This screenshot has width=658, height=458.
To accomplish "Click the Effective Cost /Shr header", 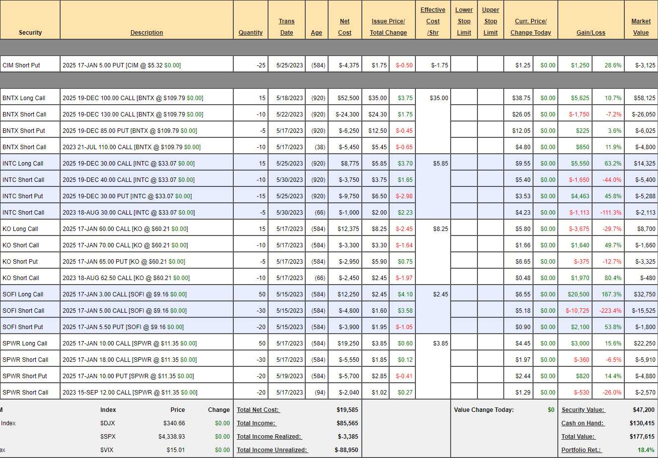I will click(x=433, y=21).
